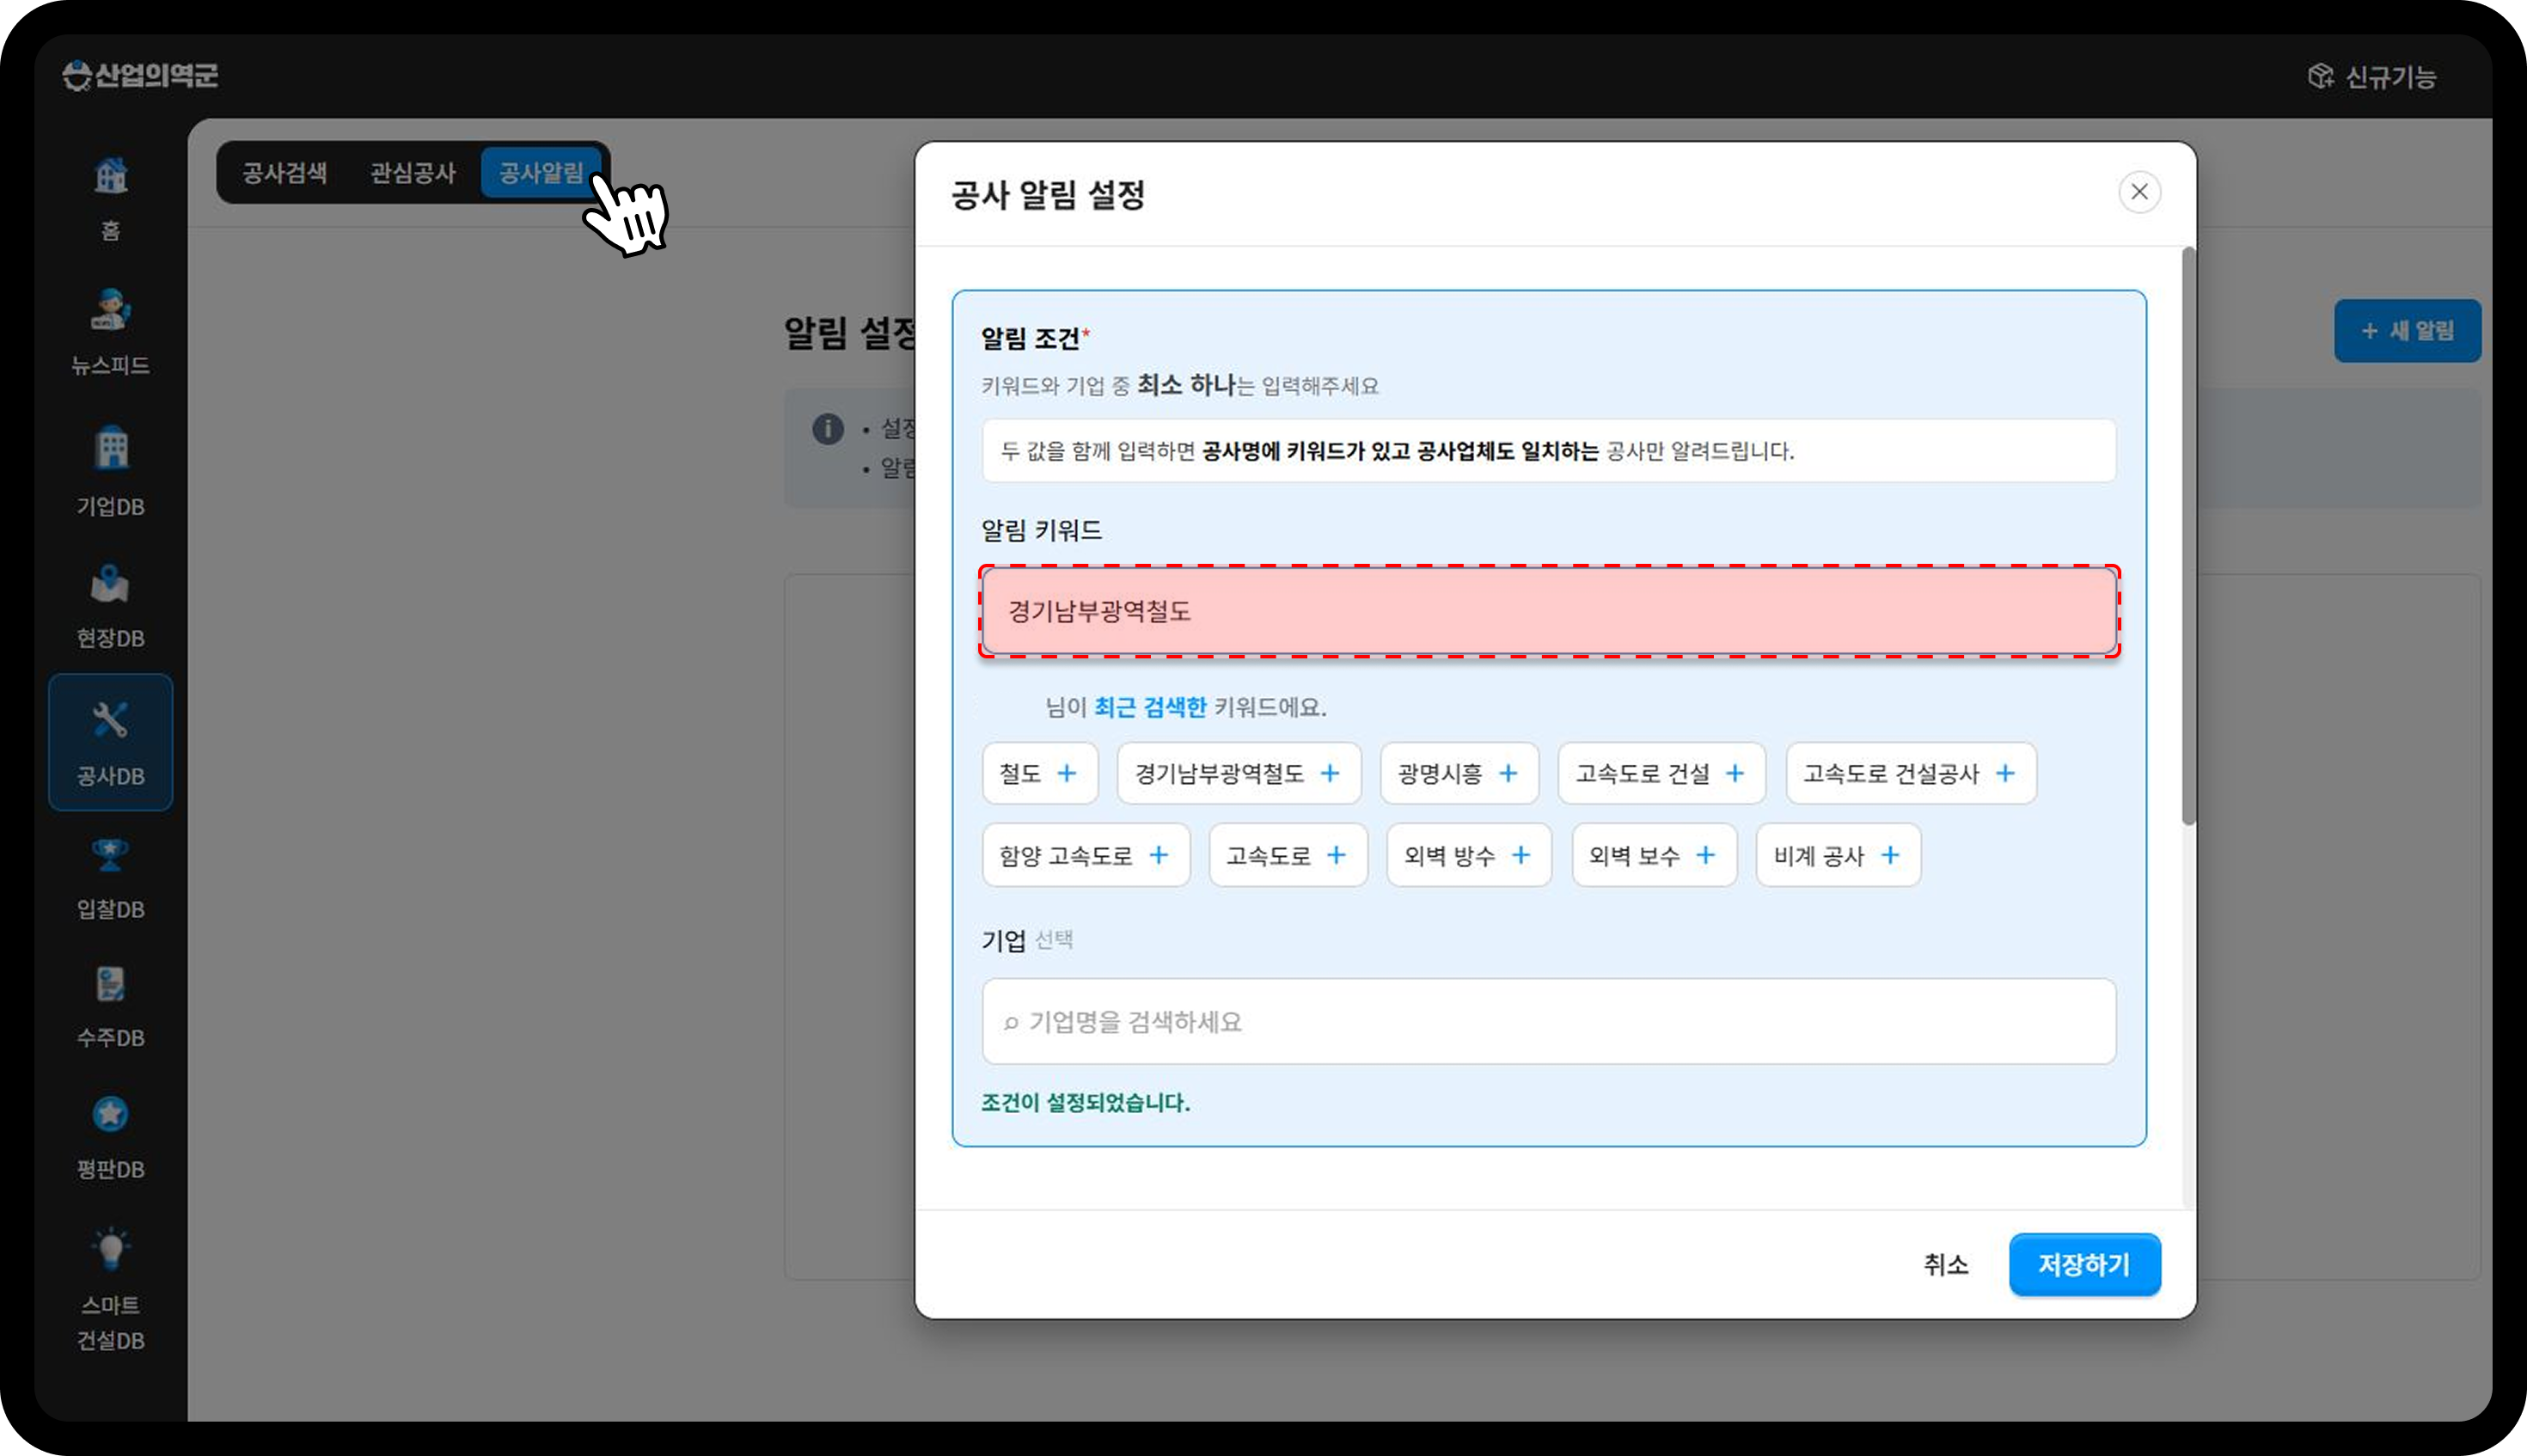Add the 고속도로 건설 keyword plus
The image size is (2527, 1456).
1735,773
